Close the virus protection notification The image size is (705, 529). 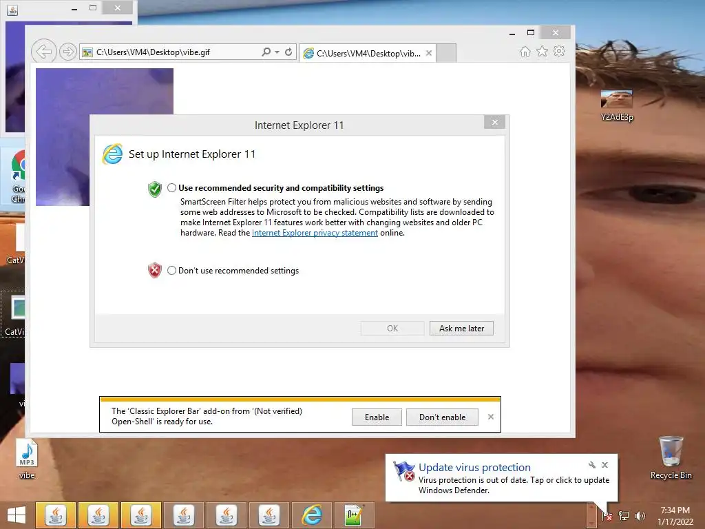pyautogui.click(x=604, y=465)
